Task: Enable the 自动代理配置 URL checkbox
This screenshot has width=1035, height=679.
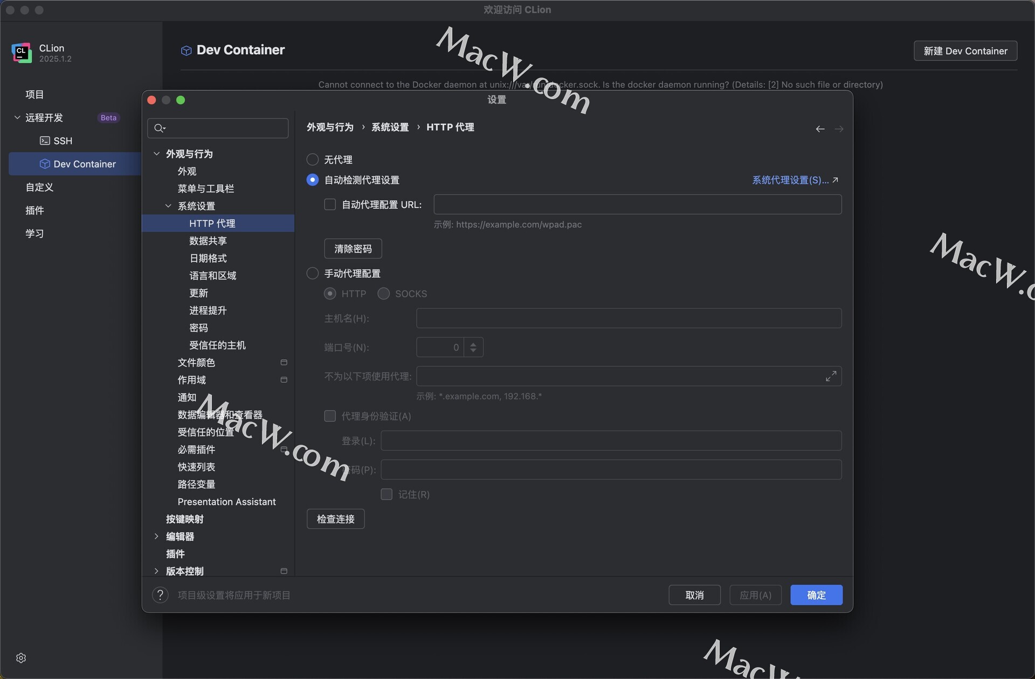Action: 330,205
